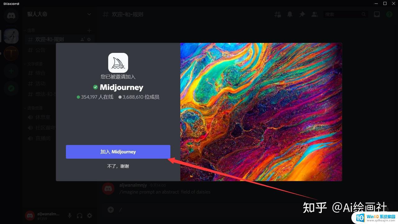Click the 3,688,610 位成员 member count

[x=139, y=97]
